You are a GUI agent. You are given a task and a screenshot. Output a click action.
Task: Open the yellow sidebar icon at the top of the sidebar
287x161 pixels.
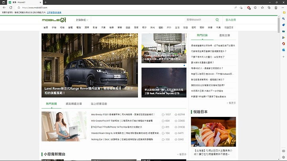[x=284, y=13]
